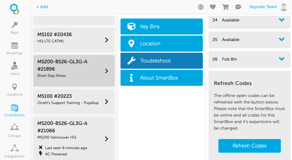Select the SmartBoxes sidebar icon
Screen dimensions: 292x160
click(14, 110)
